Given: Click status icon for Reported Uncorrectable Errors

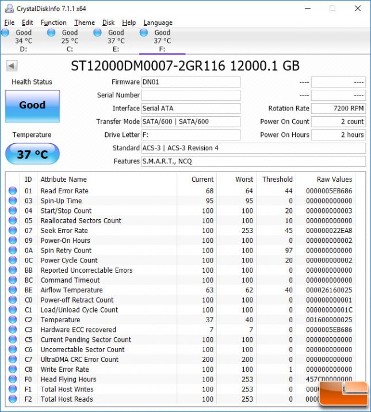Looking at the screenshot, I should click(13, 270).
